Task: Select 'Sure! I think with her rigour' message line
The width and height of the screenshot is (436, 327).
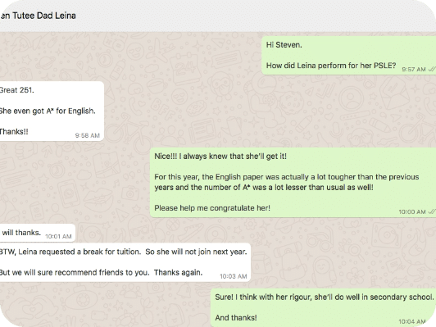Action: (x=325, y=297)
